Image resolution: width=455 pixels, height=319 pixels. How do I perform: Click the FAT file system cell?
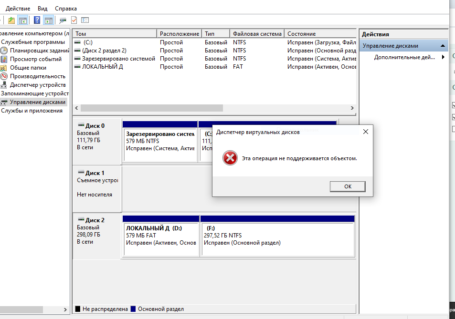coord(238,67)
